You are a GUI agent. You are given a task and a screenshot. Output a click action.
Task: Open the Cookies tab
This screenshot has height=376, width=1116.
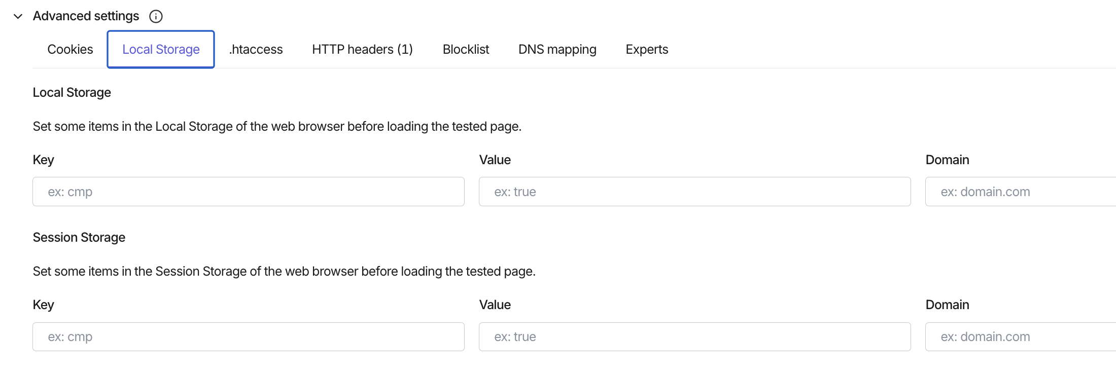pyautogui.click(x=70, y=49)
